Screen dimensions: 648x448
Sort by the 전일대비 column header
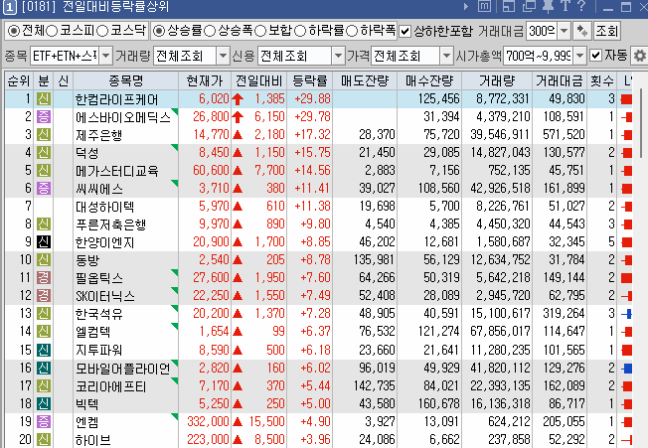pos(258,80)
